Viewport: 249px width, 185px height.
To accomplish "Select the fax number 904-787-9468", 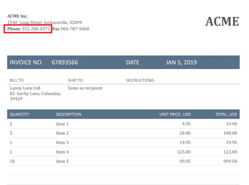I will point(75,29).
